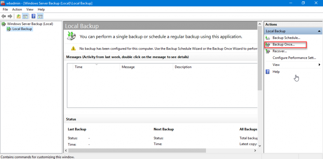Click the 'All Backups' heading
The image size is (323, 159).
pyautogui.click(x=248, y=129)
